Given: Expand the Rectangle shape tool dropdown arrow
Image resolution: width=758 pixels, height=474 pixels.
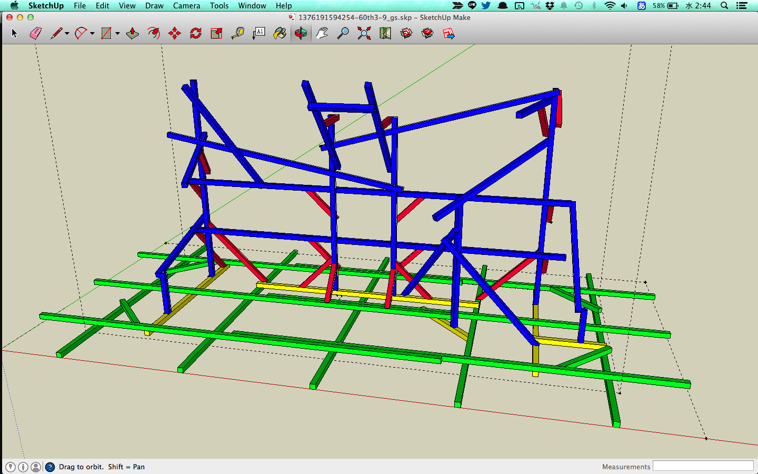Looking at the screenshot, I should (117, 34).
